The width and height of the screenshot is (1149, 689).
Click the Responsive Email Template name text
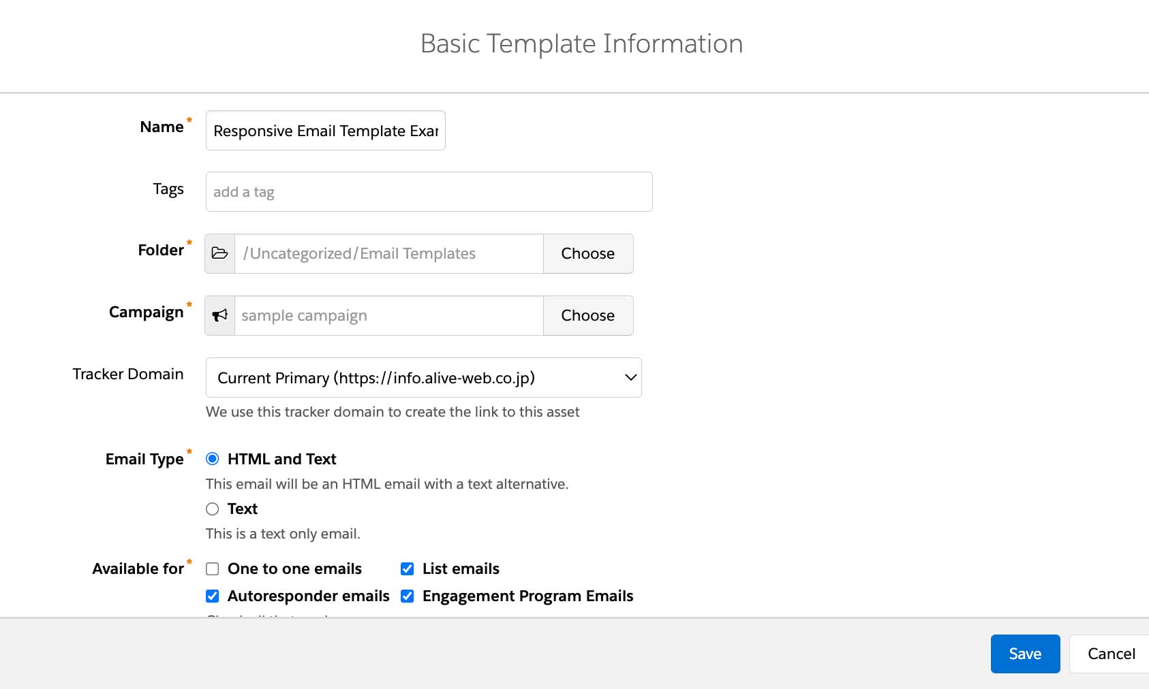click(x=325, y=130)
